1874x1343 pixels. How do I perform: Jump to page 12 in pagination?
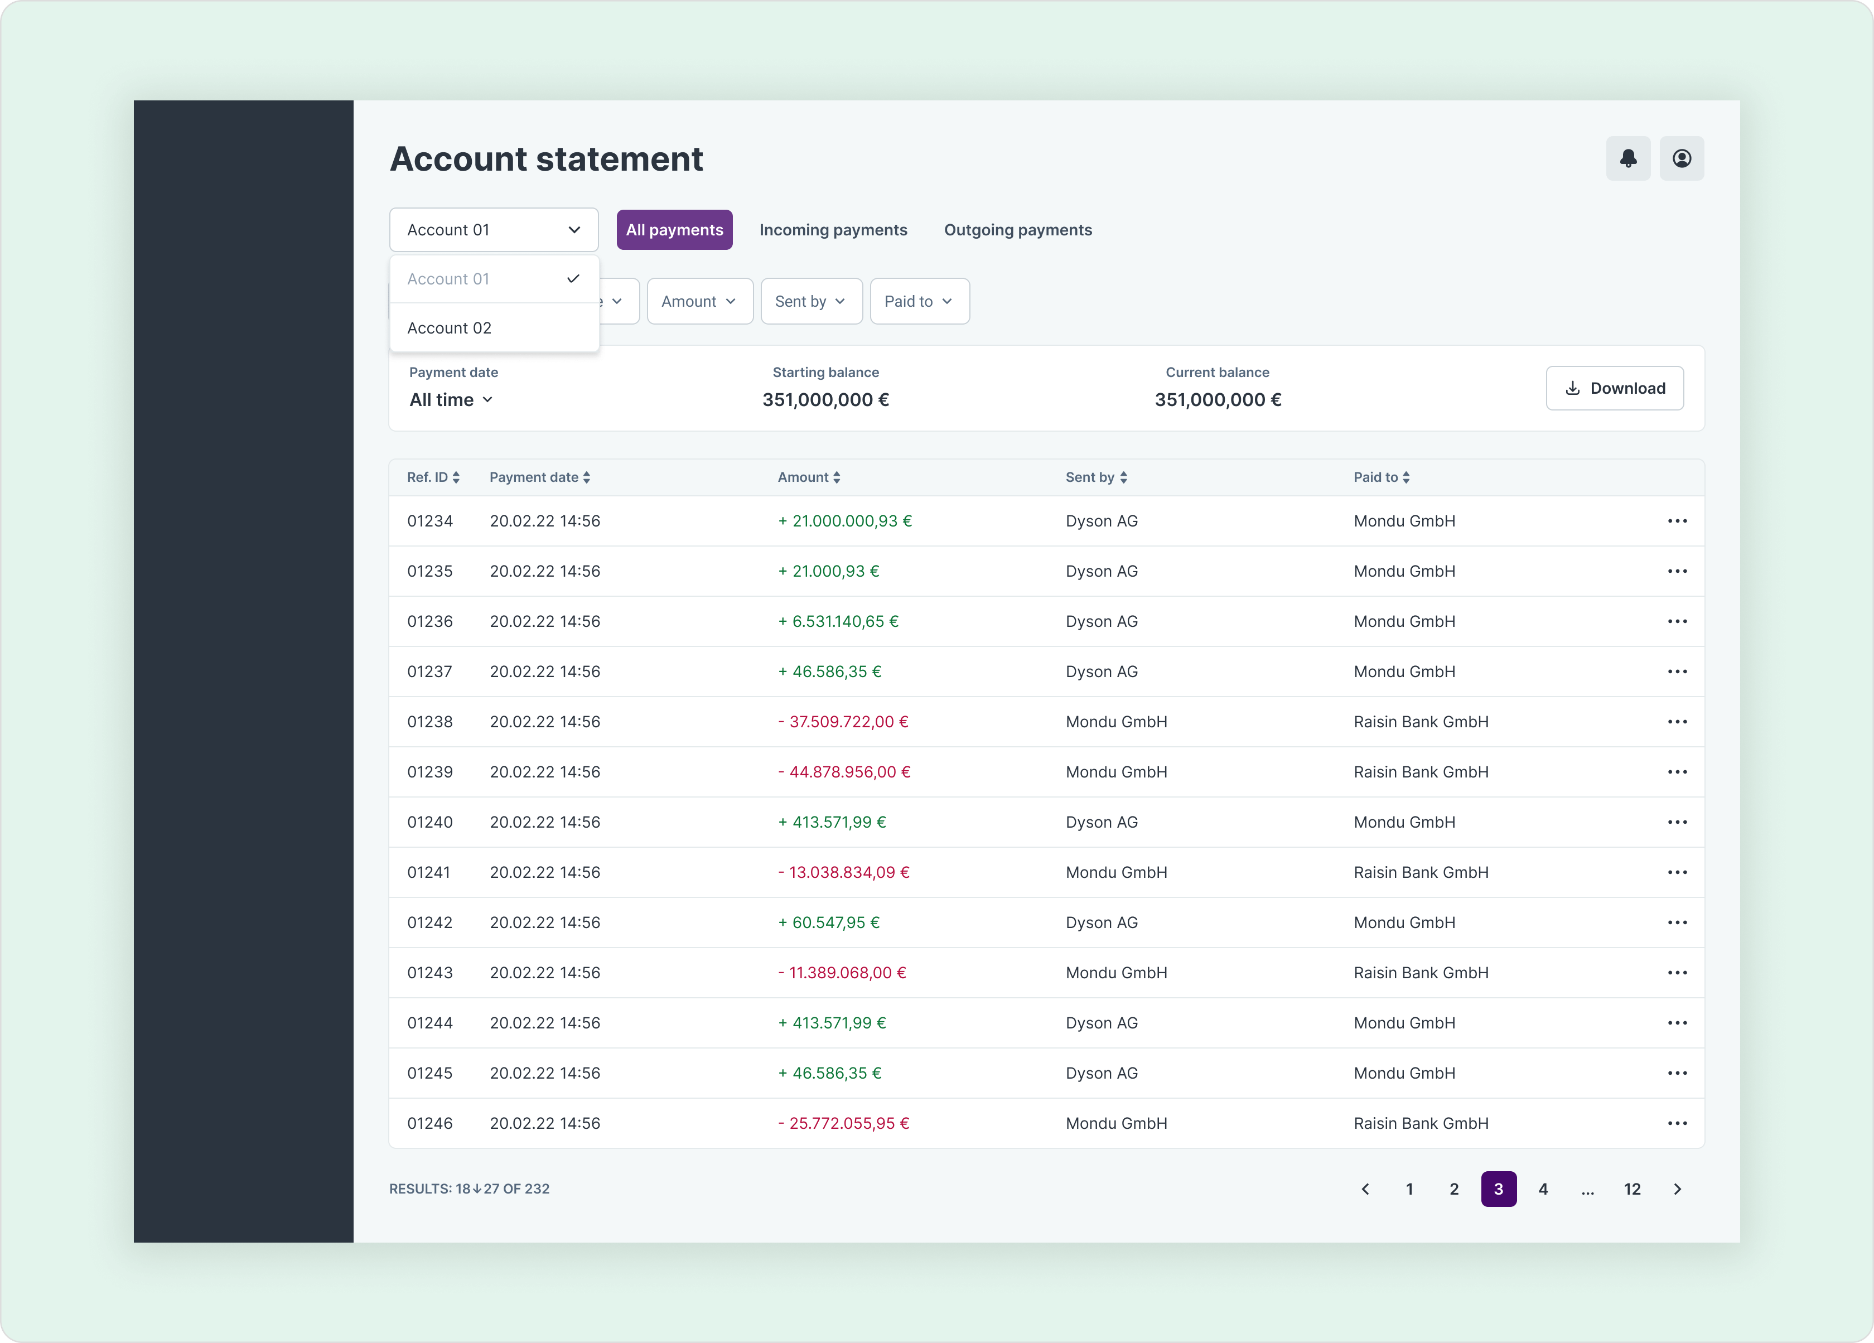click(x=1632, y=1189)
